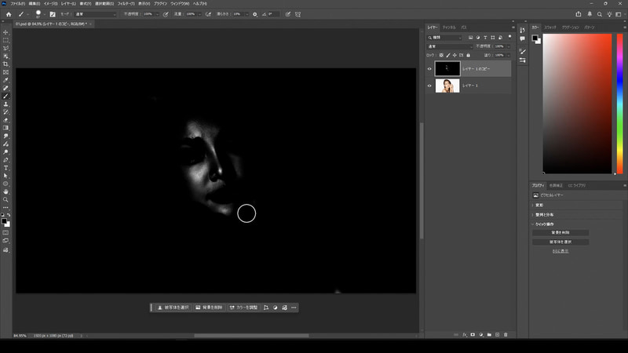Create a new group folder icon
Image resolution: width=628 pixels, height=353 pixels.
click(489, 335)
